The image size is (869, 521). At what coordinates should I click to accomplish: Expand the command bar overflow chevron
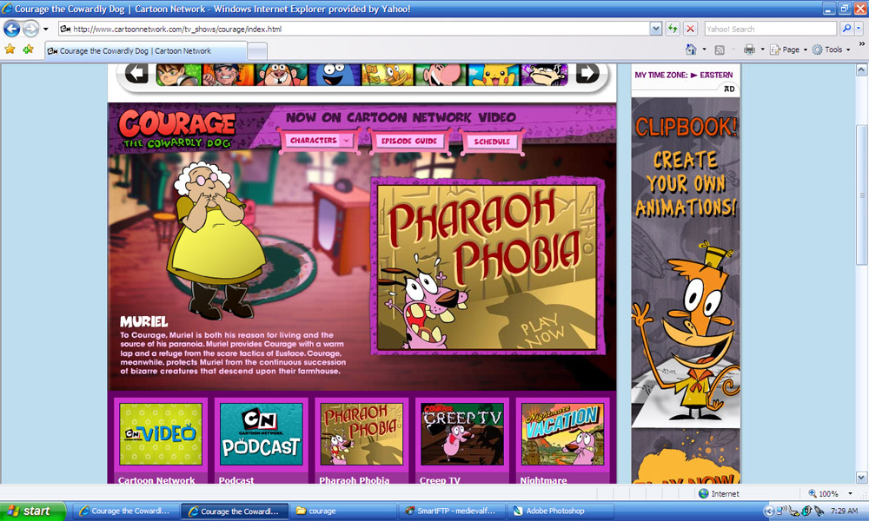[862, 44]
